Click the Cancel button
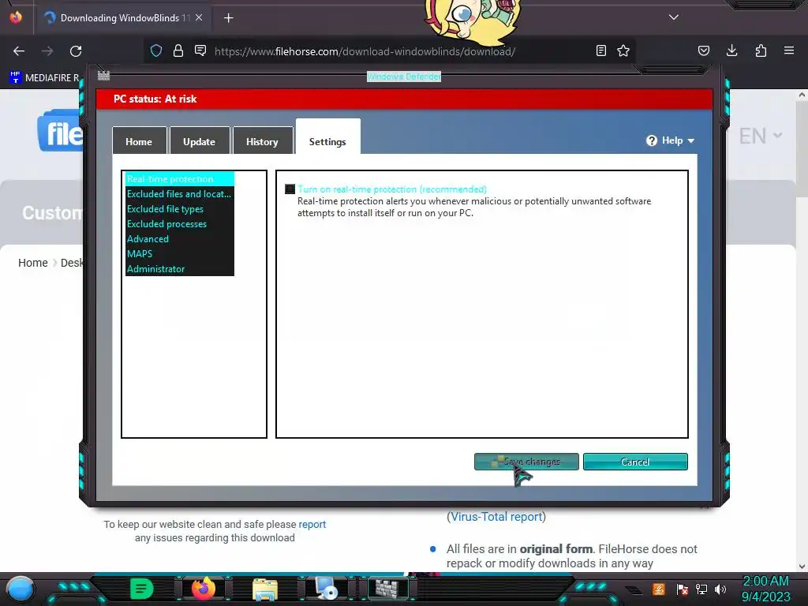The height and width of the screenshot is (606, 808). 635,462
